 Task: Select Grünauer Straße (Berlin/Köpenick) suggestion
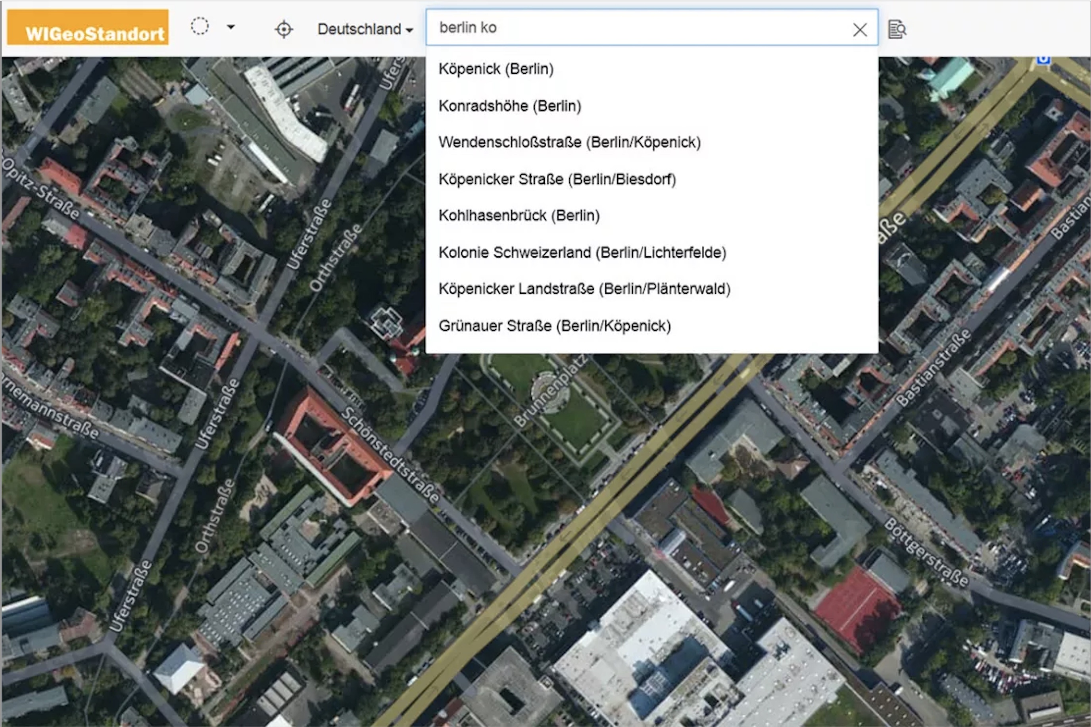click(x=555, y=326)
